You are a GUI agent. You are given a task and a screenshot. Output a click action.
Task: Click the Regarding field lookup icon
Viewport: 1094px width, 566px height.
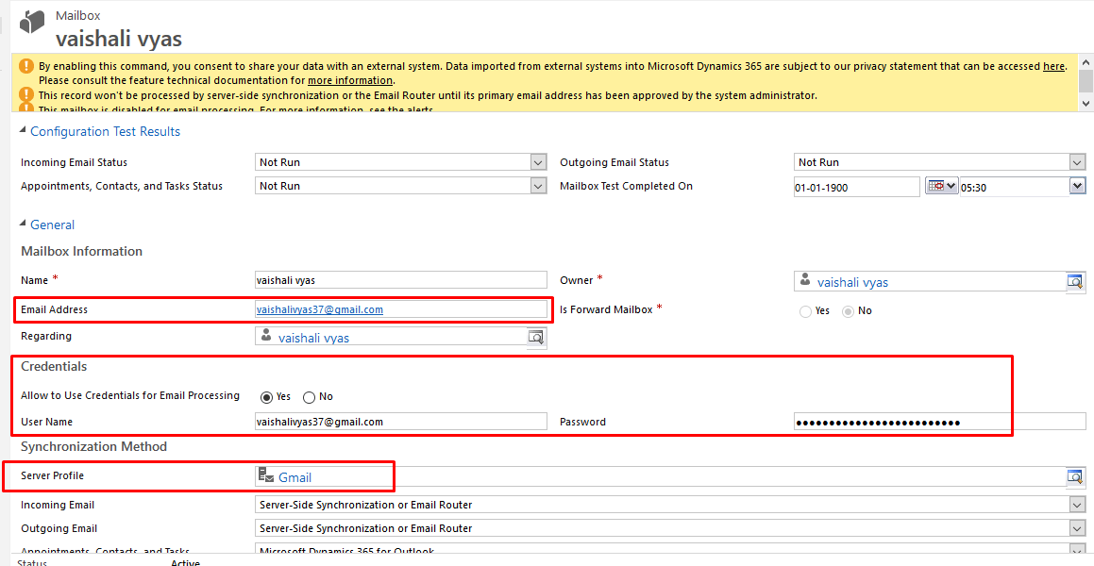536,337
